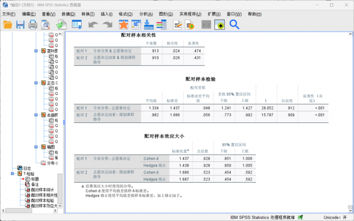Click the t value 28.052 cell

tap(267, 108)
